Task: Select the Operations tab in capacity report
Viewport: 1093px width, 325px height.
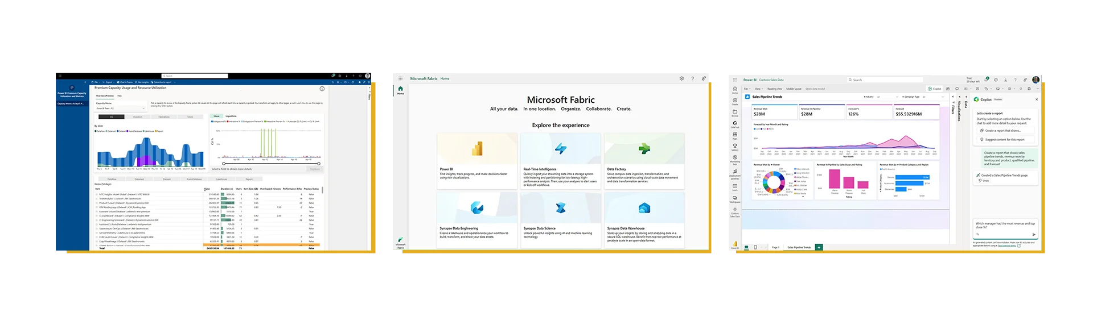Action: 164,117
